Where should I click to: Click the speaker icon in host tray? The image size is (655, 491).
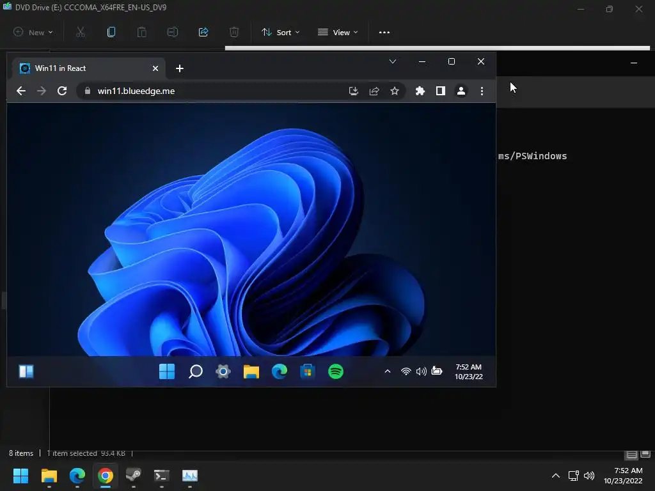coord(589,476)
